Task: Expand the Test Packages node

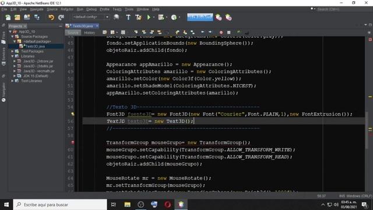Action: [13, 51]
